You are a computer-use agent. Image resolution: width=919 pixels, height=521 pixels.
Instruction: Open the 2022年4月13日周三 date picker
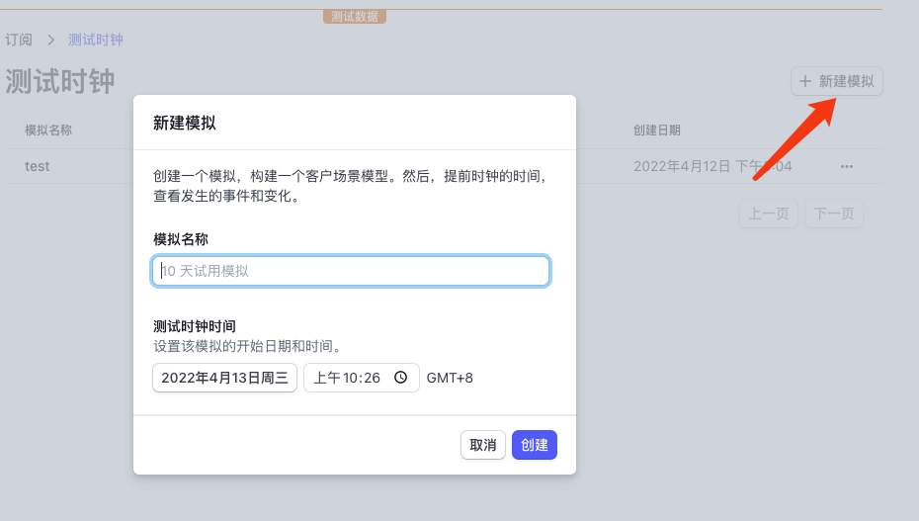(224, 378)
